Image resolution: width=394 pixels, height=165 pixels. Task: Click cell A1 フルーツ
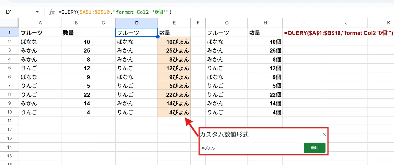pos(40,33)
